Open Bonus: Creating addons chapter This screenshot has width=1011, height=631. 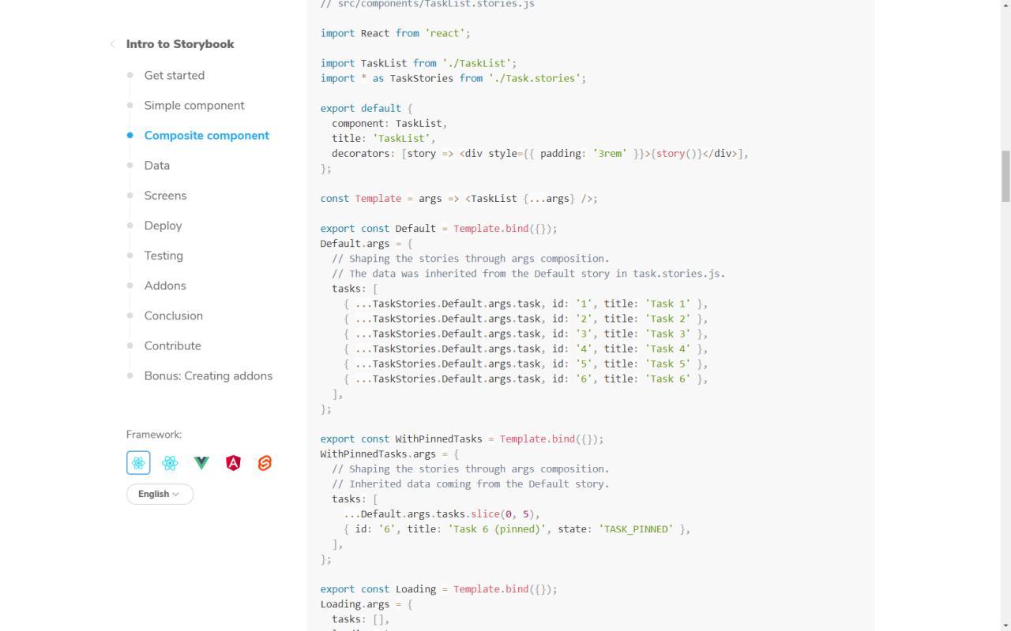click(208, 375)
